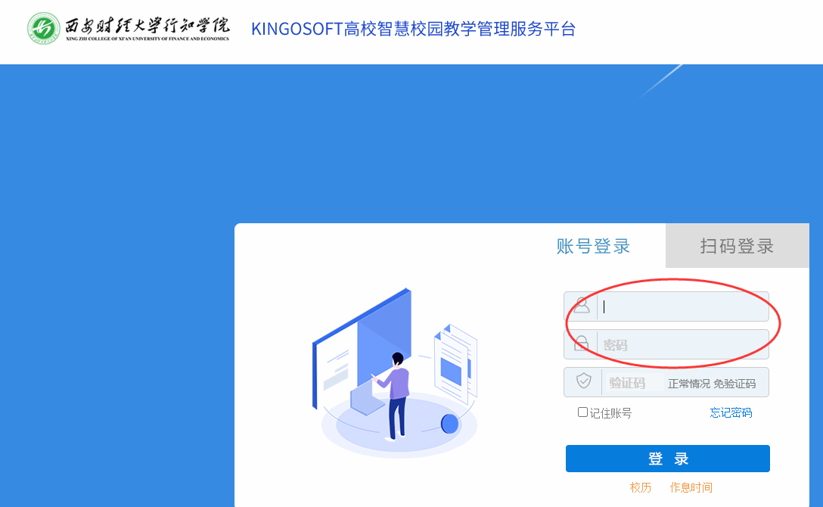The image size is (823, 507).
Task: Open the 忘记密码 link
Action: tap(731, 412)
